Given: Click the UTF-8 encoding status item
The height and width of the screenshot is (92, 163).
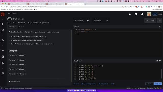Looking at the screenshot, I should tap(137, 88).
